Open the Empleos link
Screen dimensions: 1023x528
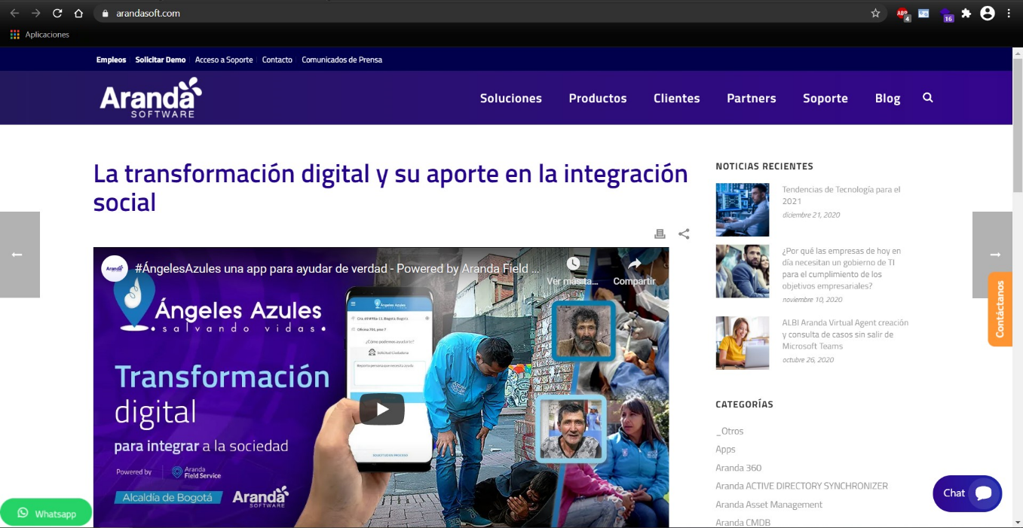(x=112, y=60)
